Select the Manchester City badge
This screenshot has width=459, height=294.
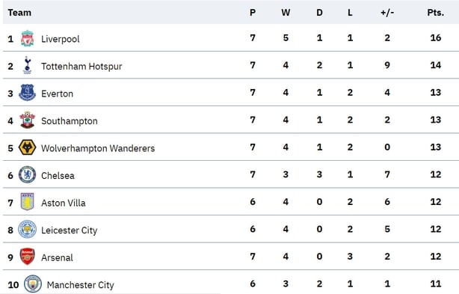pyautogui.click(x=32, y=284)
